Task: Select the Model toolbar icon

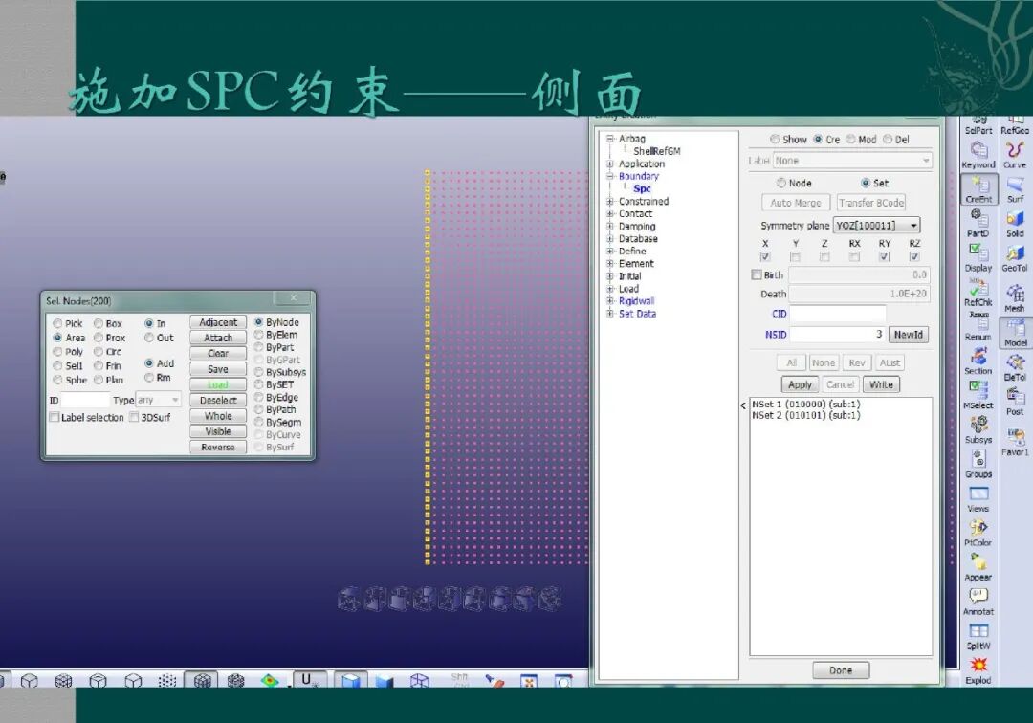Action: (1015, 333)
